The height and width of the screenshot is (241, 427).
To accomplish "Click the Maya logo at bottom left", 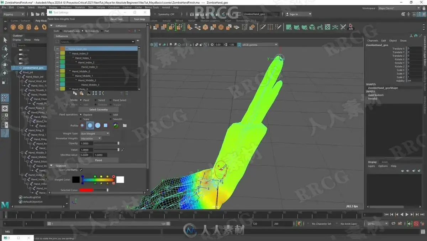I will tap(5, 205).
